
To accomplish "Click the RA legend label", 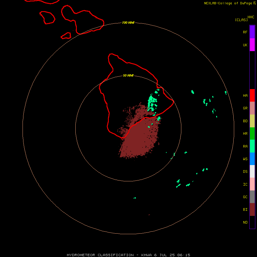I will point(245,146).
